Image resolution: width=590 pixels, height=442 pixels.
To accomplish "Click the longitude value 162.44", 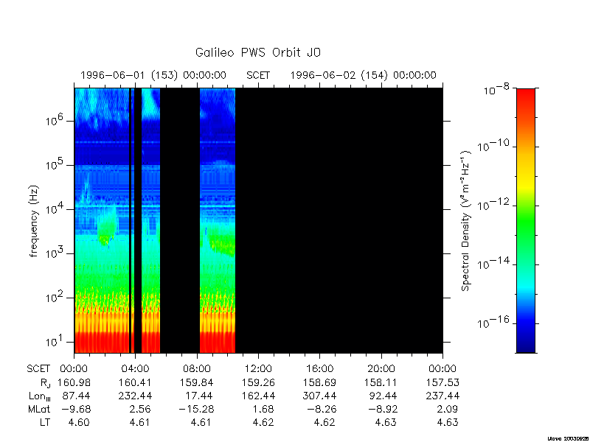I will click(x=259, y=396).
